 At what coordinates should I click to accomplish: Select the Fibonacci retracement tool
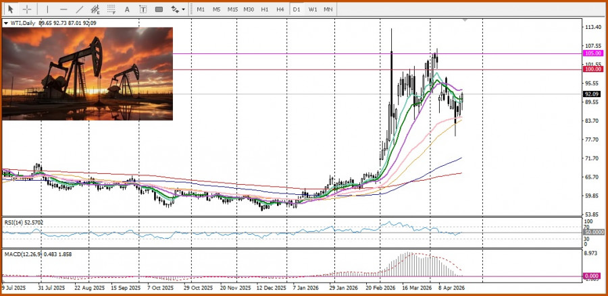pos(112,9)
